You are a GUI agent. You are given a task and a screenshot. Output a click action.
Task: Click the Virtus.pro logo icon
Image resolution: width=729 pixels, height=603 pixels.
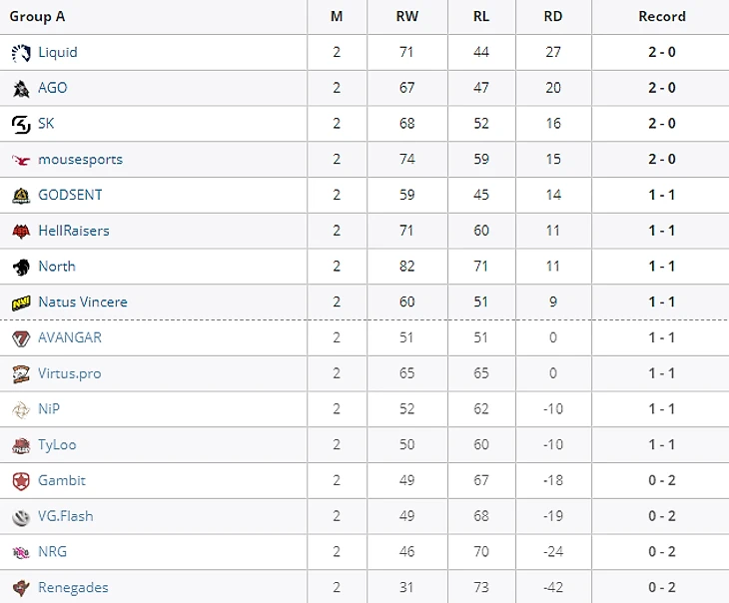(x=21, y=373)
